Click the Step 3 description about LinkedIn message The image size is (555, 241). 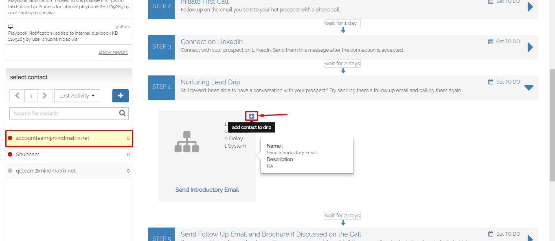[292, 50]
